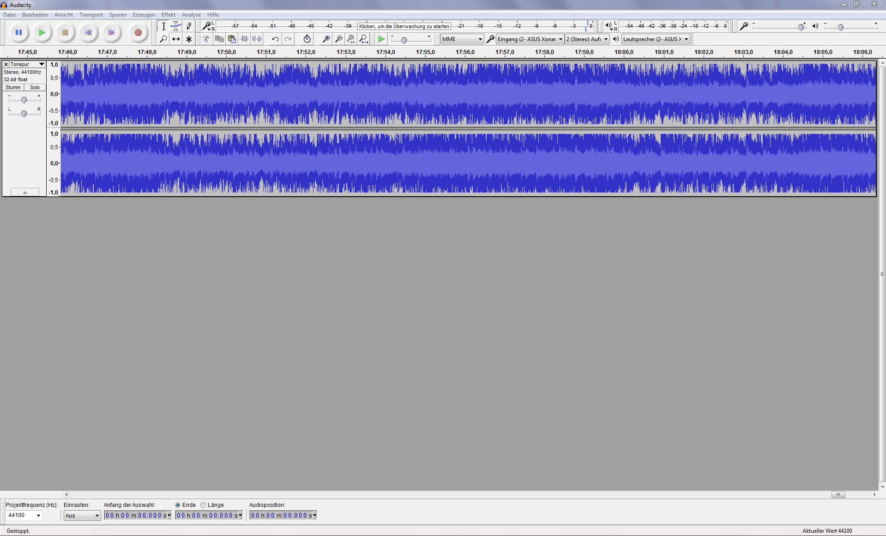Open the Einrasten Aus snap dropdown
Screen dimensions: 886x536
(x=82, y=516)
